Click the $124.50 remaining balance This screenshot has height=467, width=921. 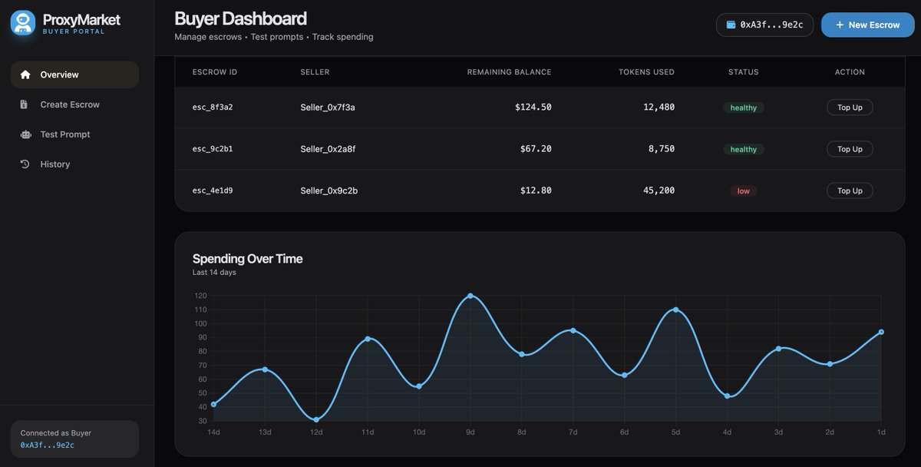533,108
